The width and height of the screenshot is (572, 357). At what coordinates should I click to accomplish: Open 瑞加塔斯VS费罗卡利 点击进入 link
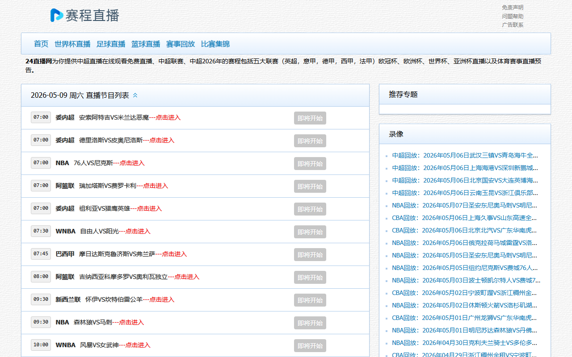[156, 186]
